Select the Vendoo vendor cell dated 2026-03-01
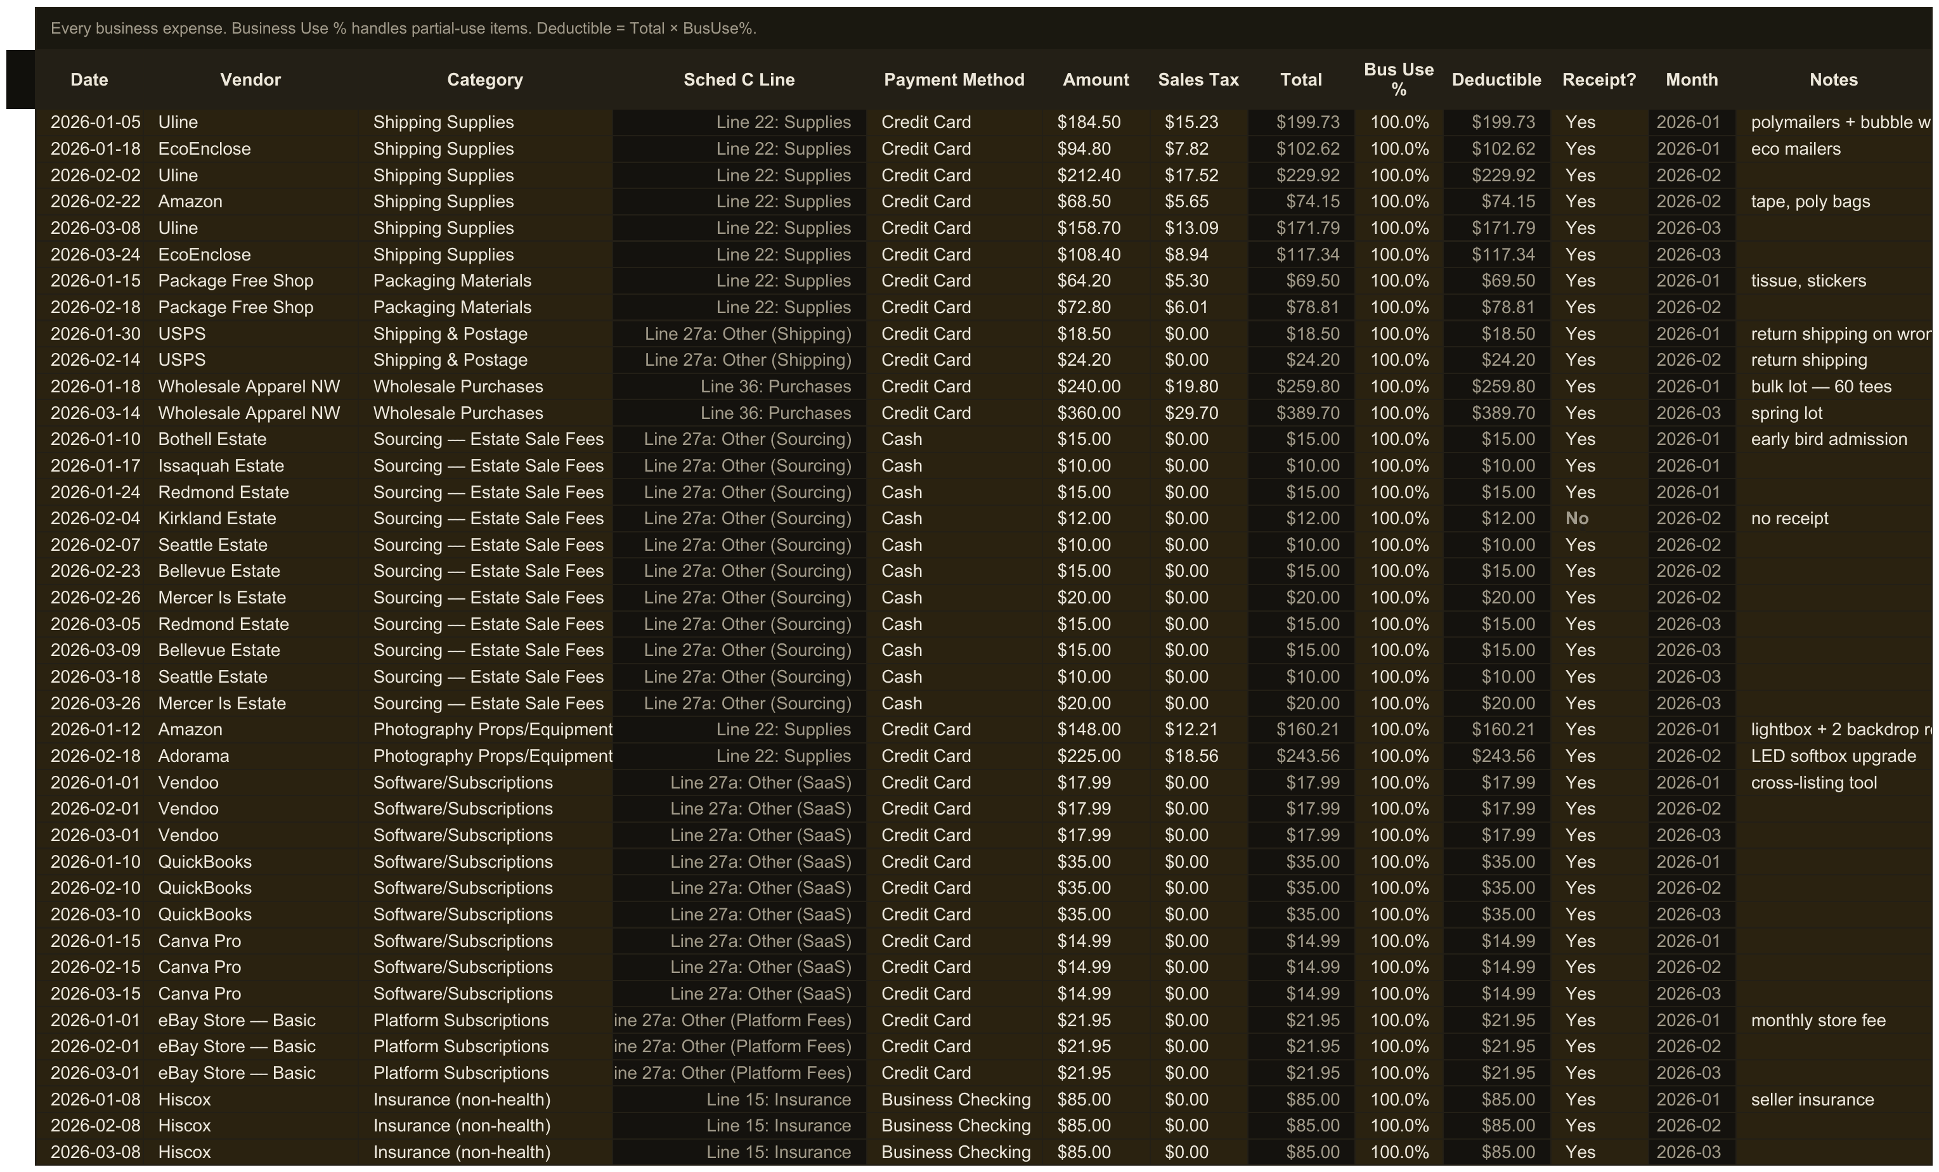This screenshot has height=1172, width=1939. tap(250, 835)
